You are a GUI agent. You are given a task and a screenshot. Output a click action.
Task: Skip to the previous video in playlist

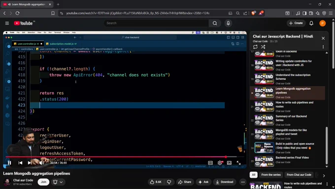(20, 163)
